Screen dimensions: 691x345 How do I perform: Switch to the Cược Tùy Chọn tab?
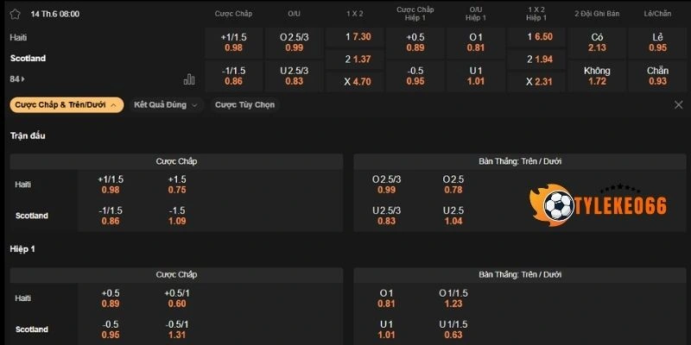pyautogui.click(x=245, y=104)
